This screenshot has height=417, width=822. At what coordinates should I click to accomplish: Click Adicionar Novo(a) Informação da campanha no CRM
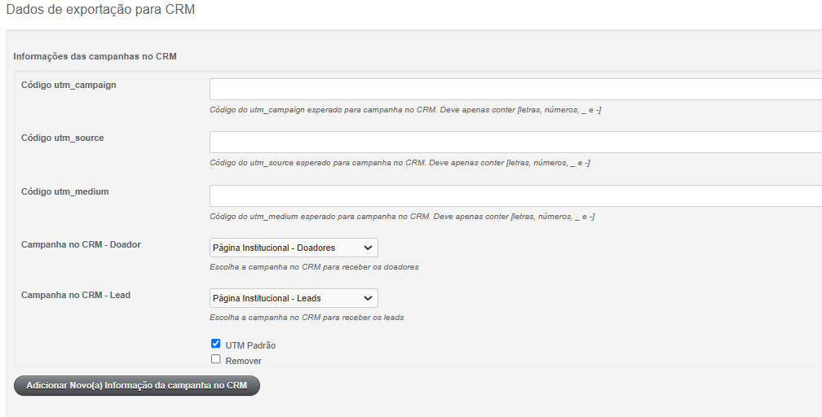(x=137, y=385)
